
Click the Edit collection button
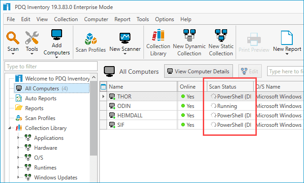(x=250, y=71)
